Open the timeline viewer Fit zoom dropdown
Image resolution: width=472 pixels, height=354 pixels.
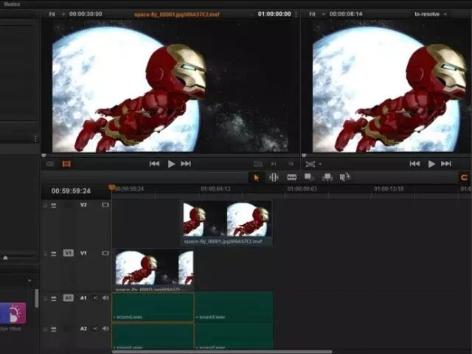[317, 14]
